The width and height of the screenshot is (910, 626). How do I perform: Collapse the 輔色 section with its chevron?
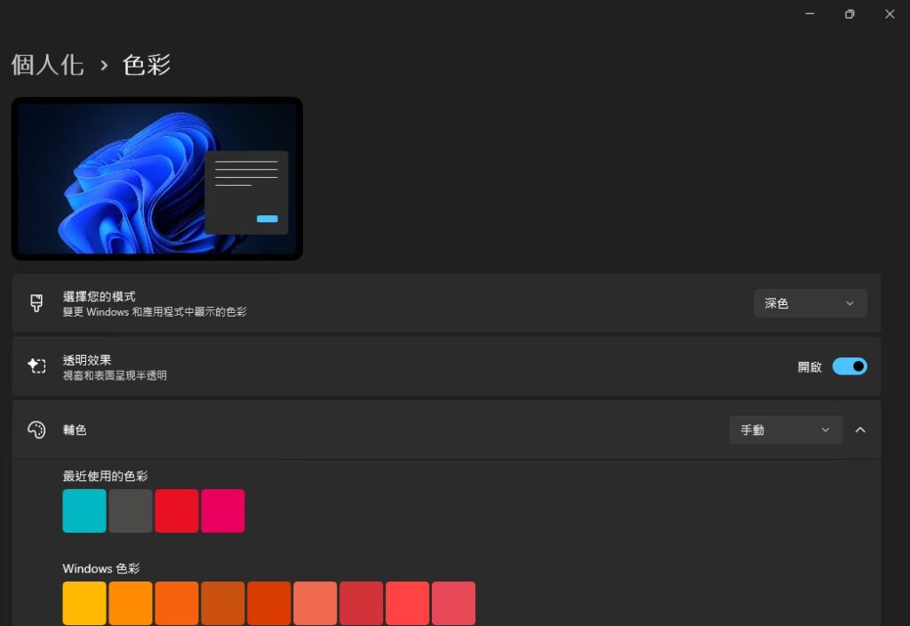coord(859,429)
